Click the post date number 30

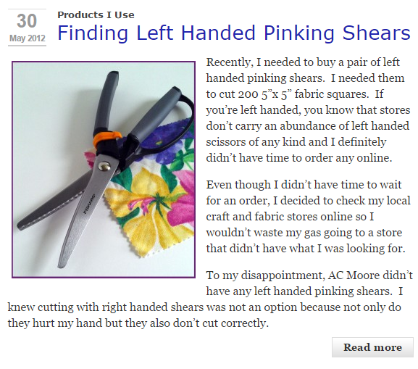point(27,21)
